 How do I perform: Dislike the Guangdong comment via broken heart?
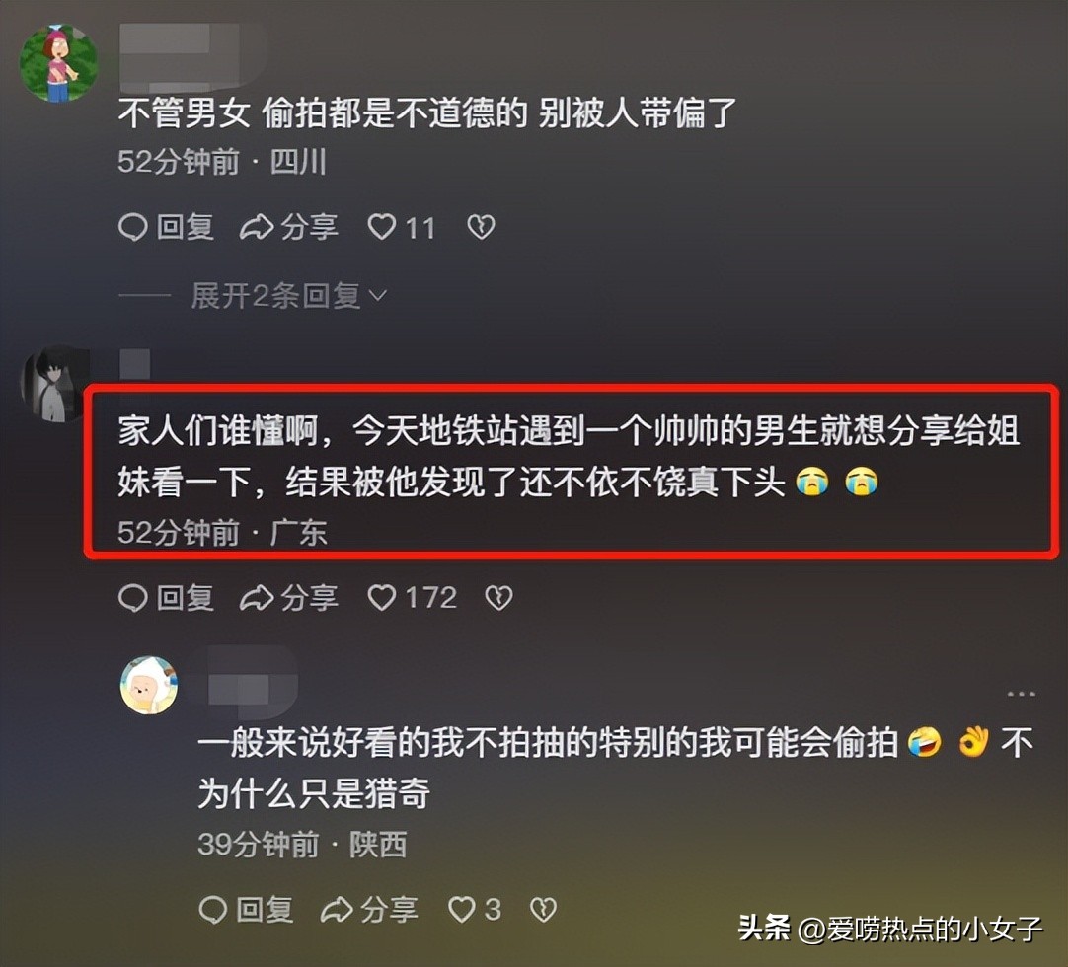(x=498, y=598)
